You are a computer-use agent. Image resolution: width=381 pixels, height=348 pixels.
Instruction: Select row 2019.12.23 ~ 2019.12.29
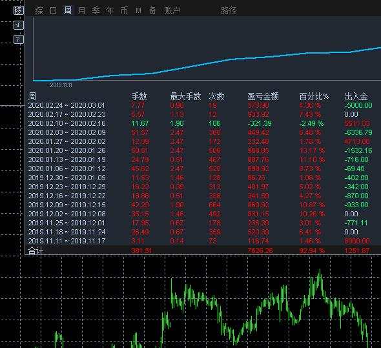[203, 187]
